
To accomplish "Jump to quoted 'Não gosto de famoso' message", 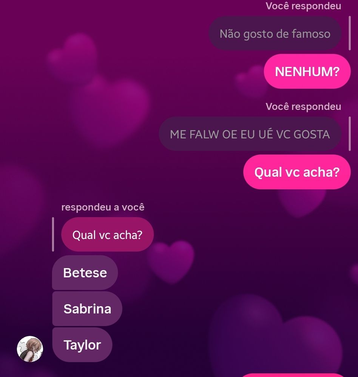I will tap(275, 34).
